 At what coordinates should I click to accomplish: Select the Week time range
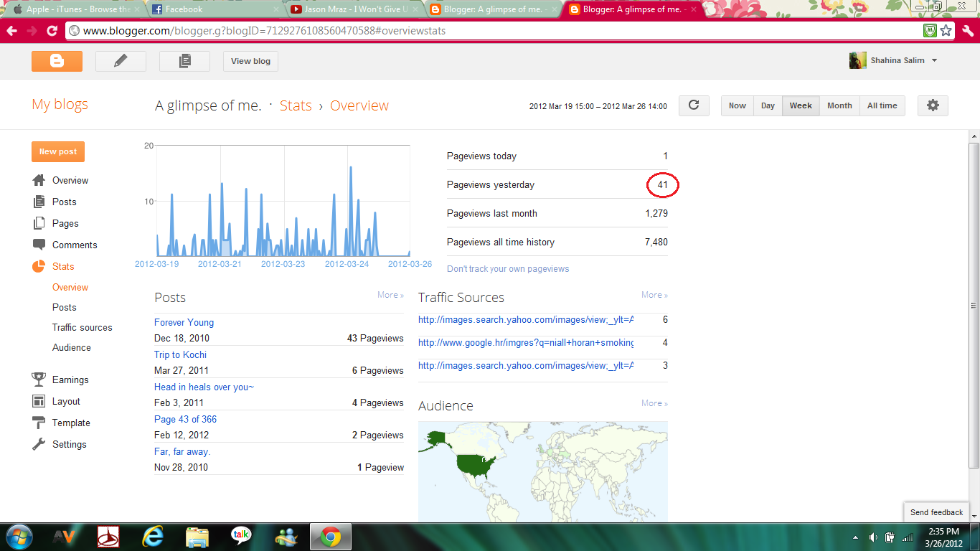coord(801,105)
